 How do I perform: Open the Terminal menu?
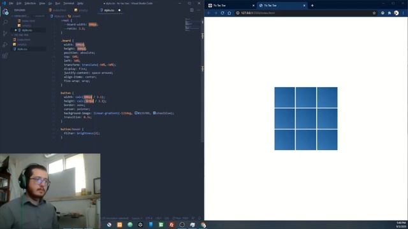click(69, 3)
